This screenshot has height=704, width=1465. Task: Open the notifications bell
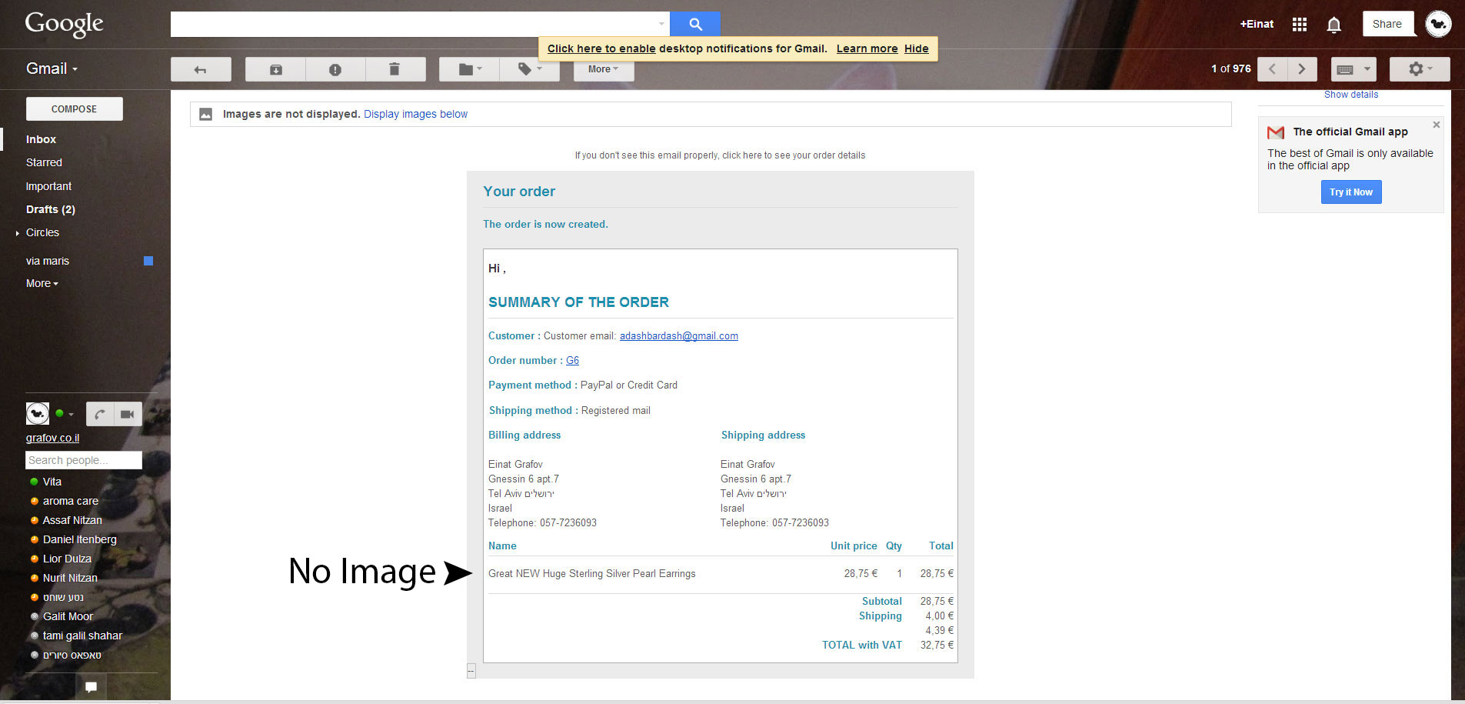tap(1334, 25)
